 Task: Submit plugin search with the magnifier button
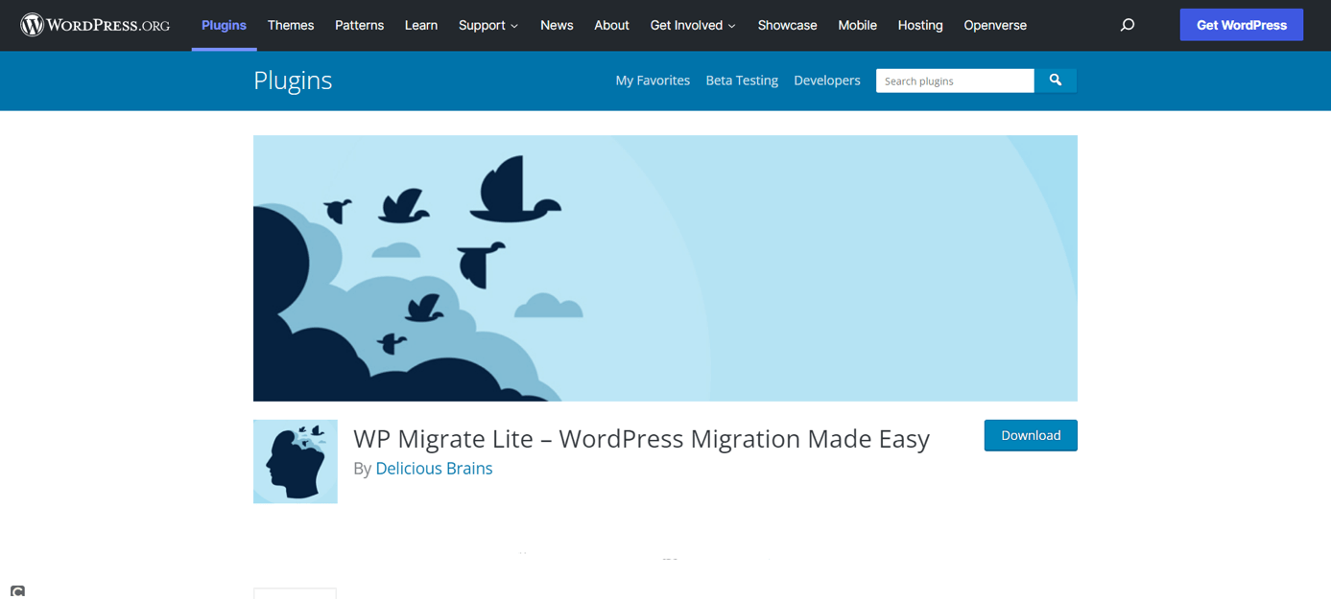point(1056,81)
